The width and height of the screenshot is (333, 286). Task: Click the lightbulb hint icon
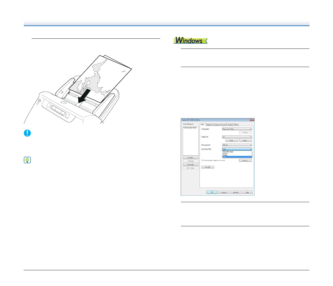click(27, 160)
